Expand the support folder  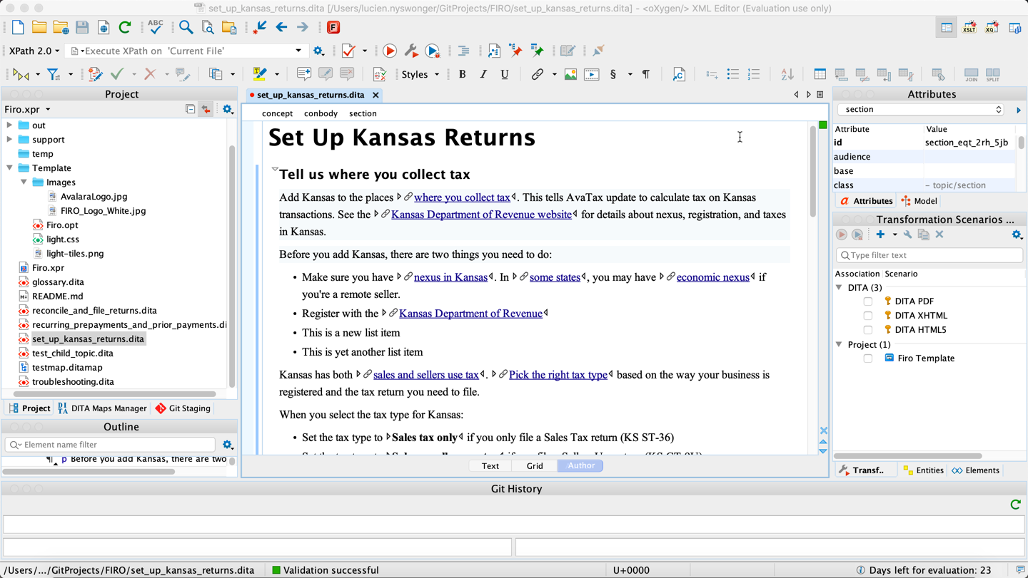pyautogui.click(x=10, y=140)
